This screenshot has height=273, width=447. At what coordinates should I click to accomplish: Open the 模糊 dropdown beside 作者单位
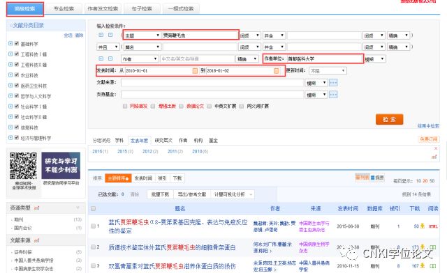[x=375, y=59]
